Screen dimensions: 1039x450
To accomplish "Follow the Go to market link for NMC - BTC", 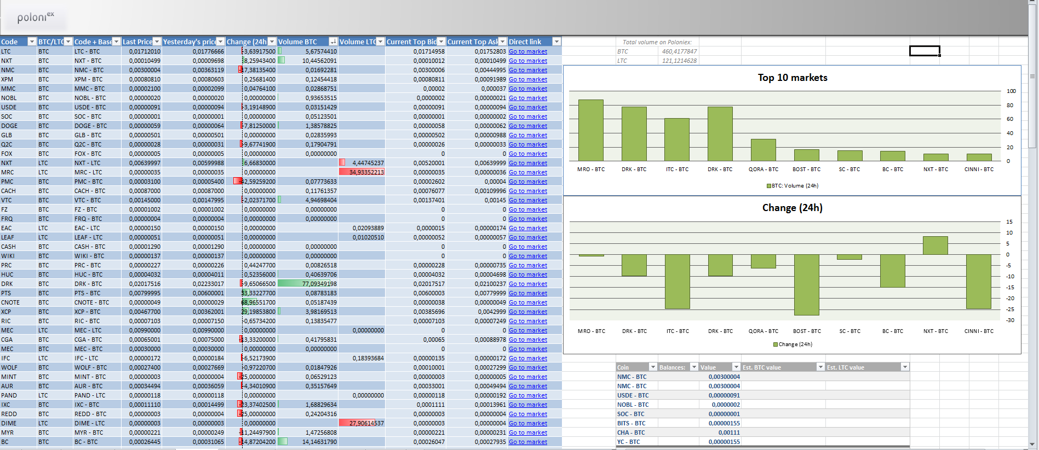I will (x=528, y=70).
